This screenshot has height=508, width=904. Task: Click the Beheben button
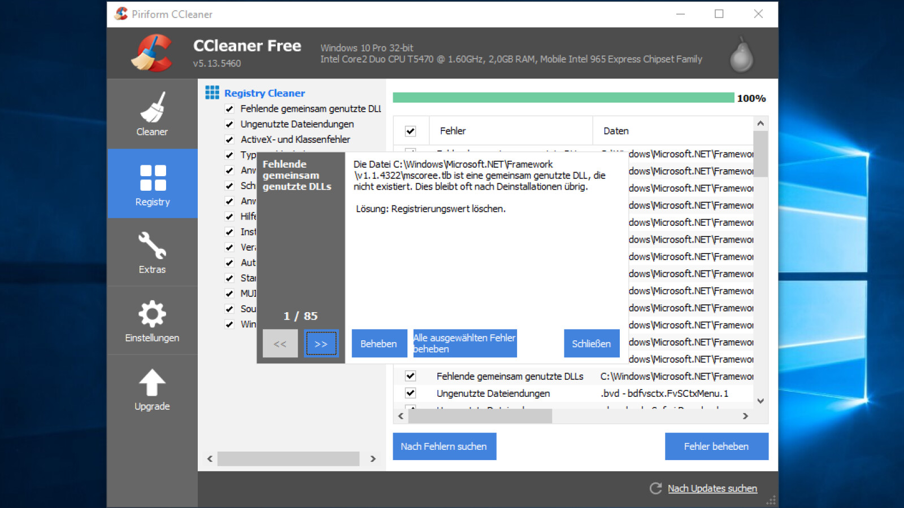coord(379,343)
